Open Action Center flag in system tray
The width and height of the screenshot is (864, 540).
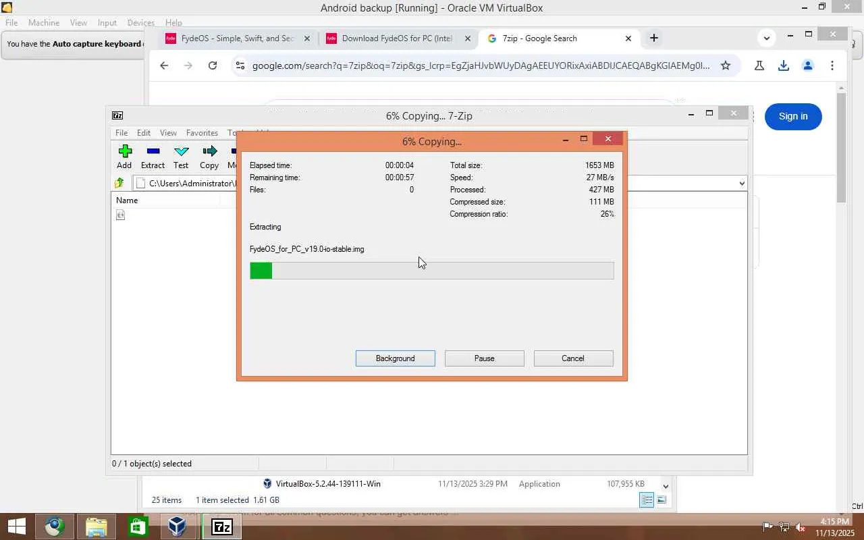tap(767, 527)
